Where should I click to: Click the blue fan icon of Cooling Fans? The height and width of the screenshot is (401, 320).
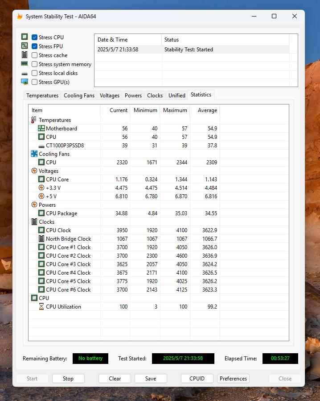[34, 154]
